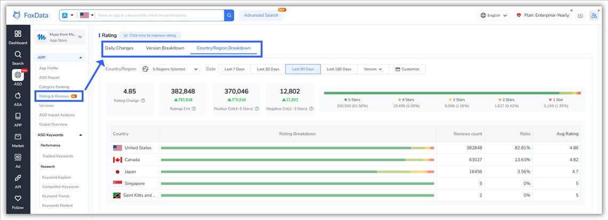The image size is (608, 220).
Task: Select the Last 90 Days filter
Action: (303, 69)
